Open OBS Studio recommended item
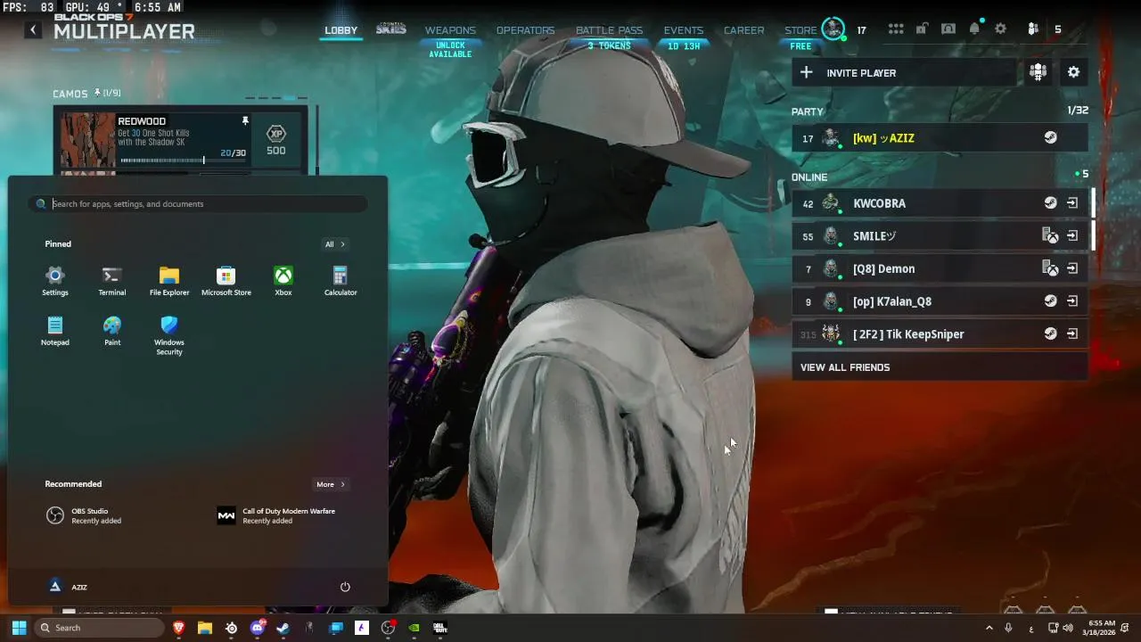Viewport: 1141px width, 642px height. pos(86,515)
